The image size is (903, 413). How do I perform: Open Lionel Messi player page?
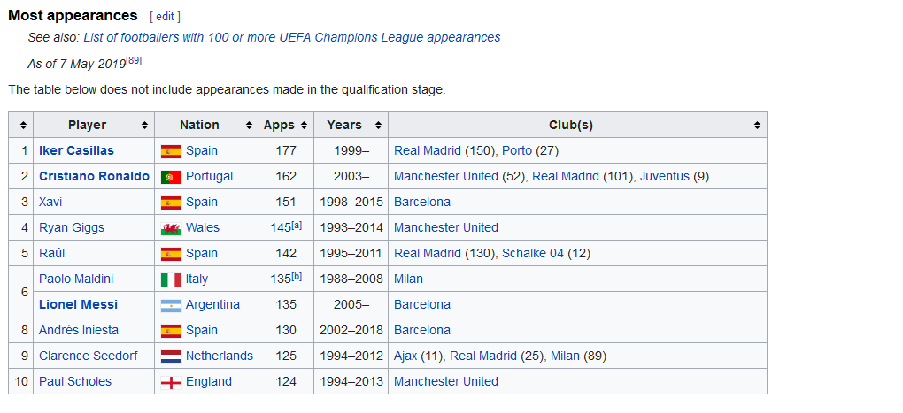coord(78,305)
